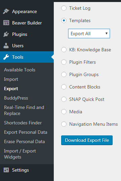The width and height of the screenshot is (121, 181).
Task: Click the Tools wrench icon
Action: coord(6,57)
